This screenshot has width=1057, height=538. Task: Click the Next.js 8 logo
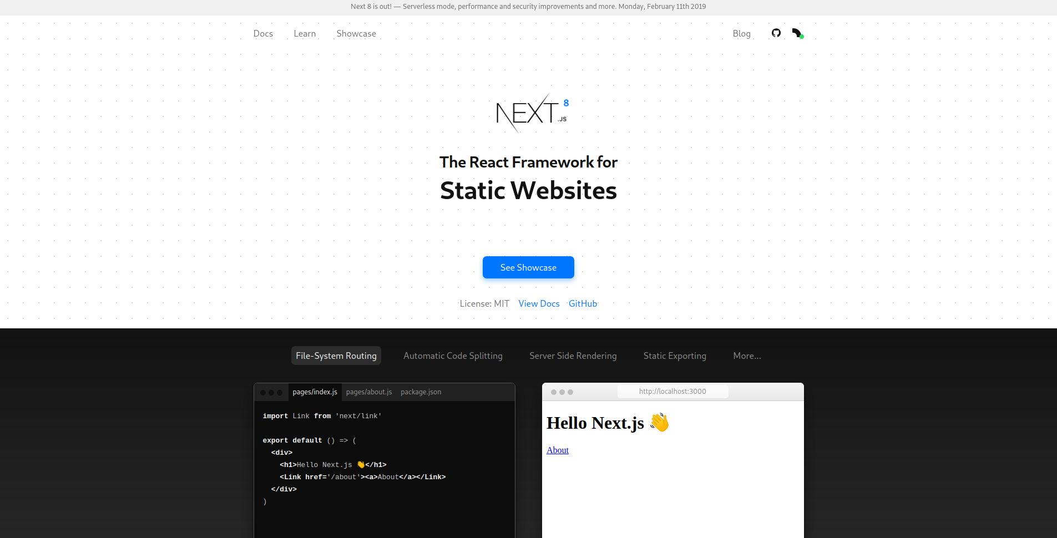[x=532, y=113]
